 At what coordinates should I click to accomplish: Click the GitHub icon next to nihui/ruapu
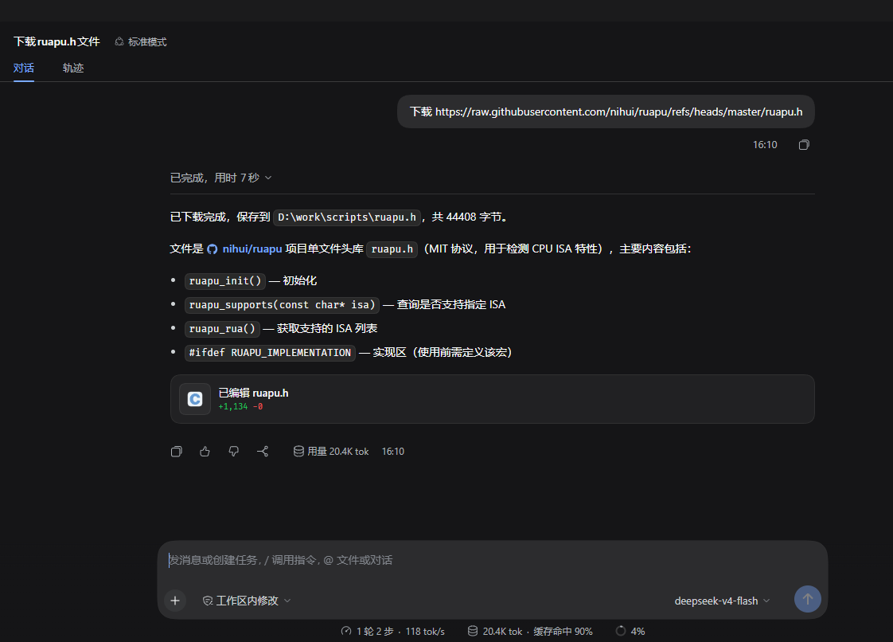tap(213, 249)
